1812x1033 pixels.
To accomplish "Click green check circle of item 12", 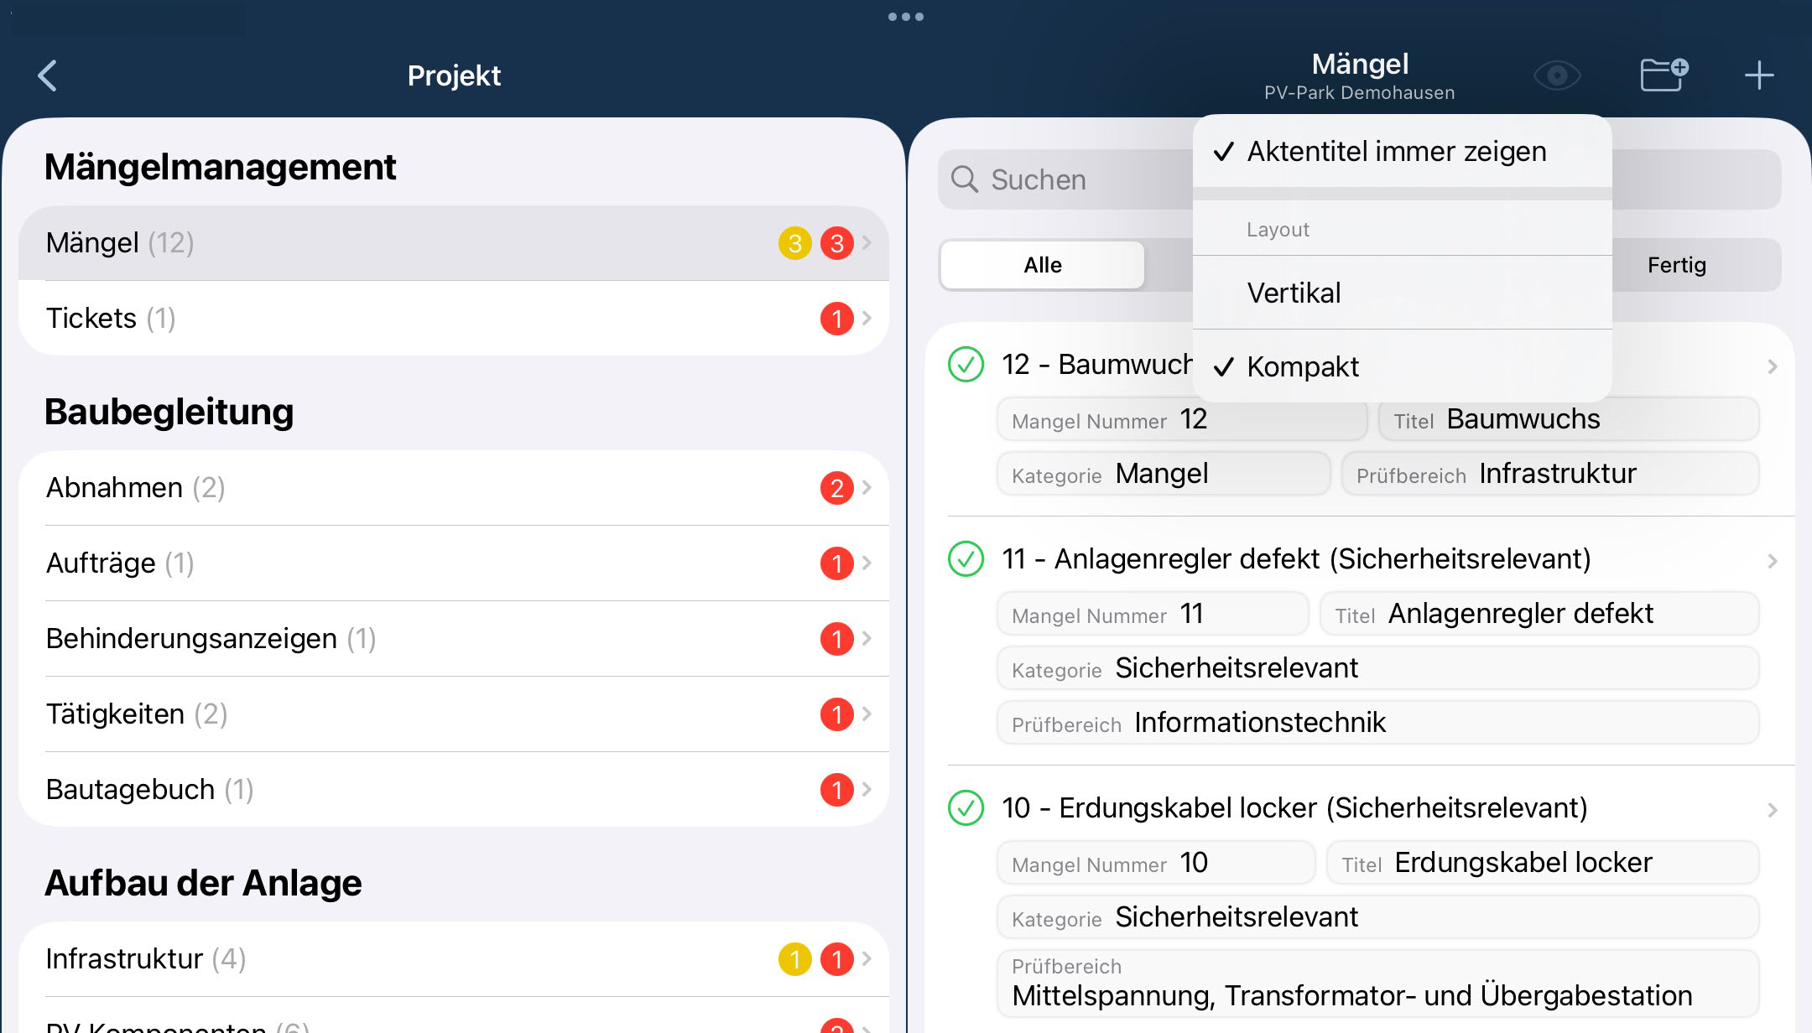I will [966, 365].
